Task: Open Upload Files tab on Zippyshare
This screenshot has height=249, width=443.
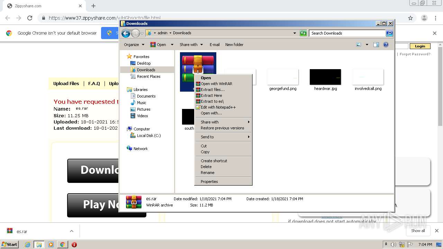Action: tap(66, 84)
